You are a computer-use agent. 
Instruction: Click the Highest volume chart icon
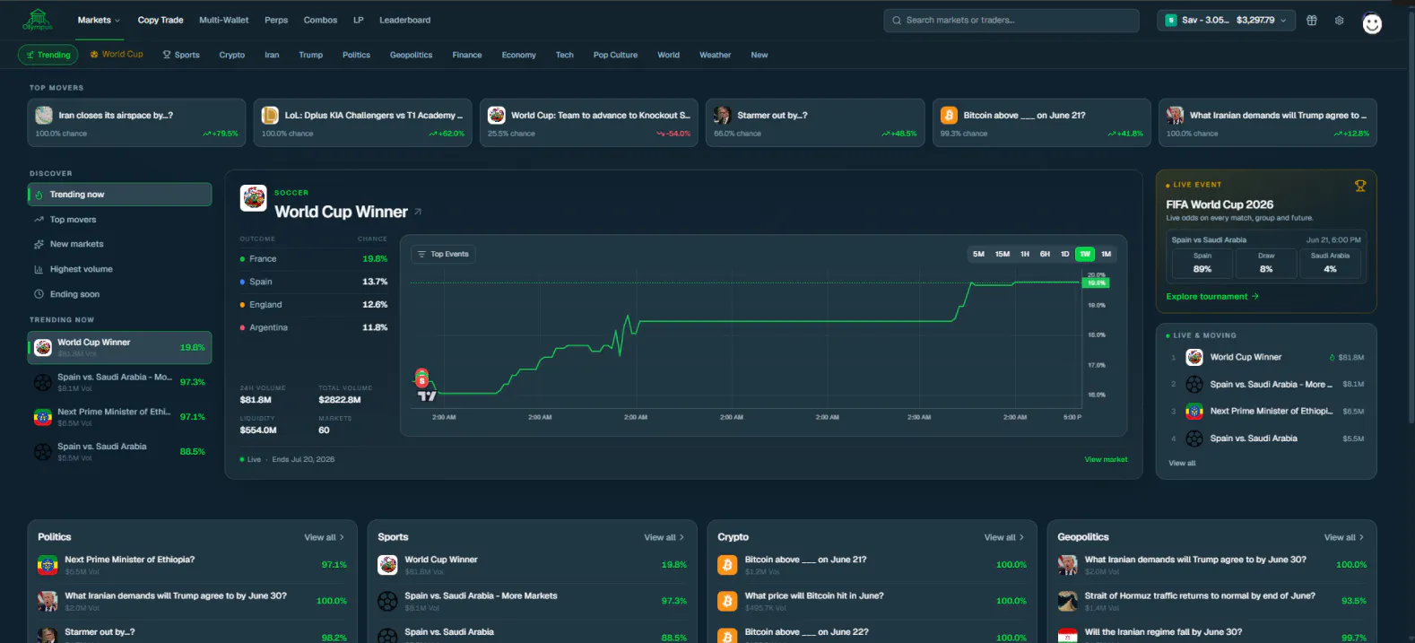click(x=39, y=269)
